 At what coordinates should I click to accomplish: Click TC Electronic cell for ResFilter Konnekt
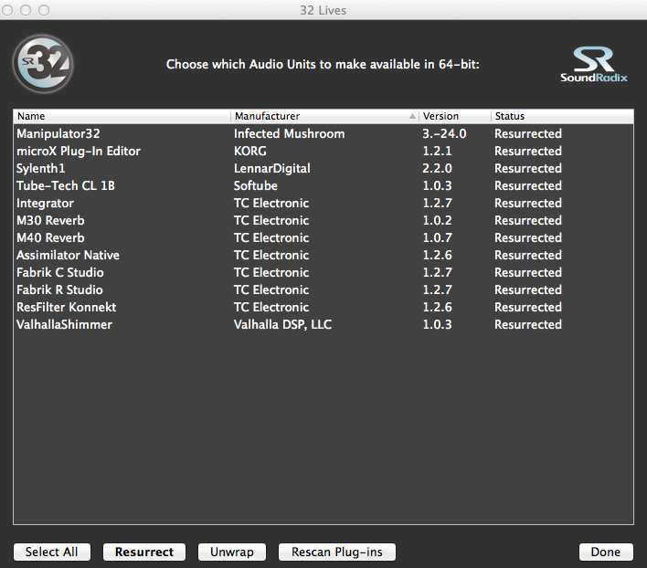pyautogui.click(x=271, y=307)
